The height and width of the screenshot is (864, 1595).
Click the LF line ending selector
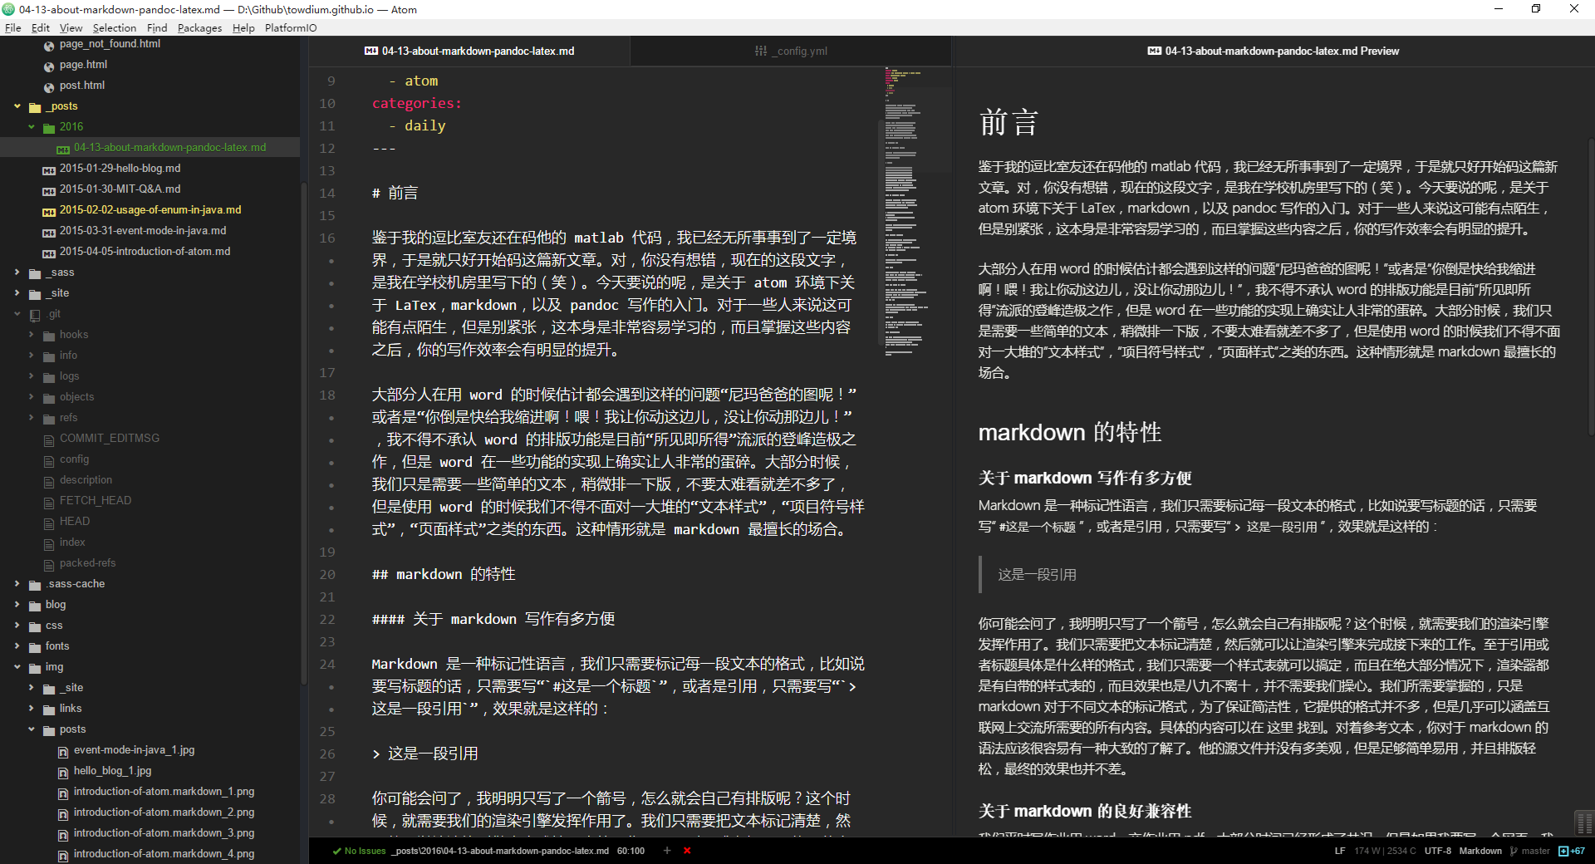[x=1340, y=851]
